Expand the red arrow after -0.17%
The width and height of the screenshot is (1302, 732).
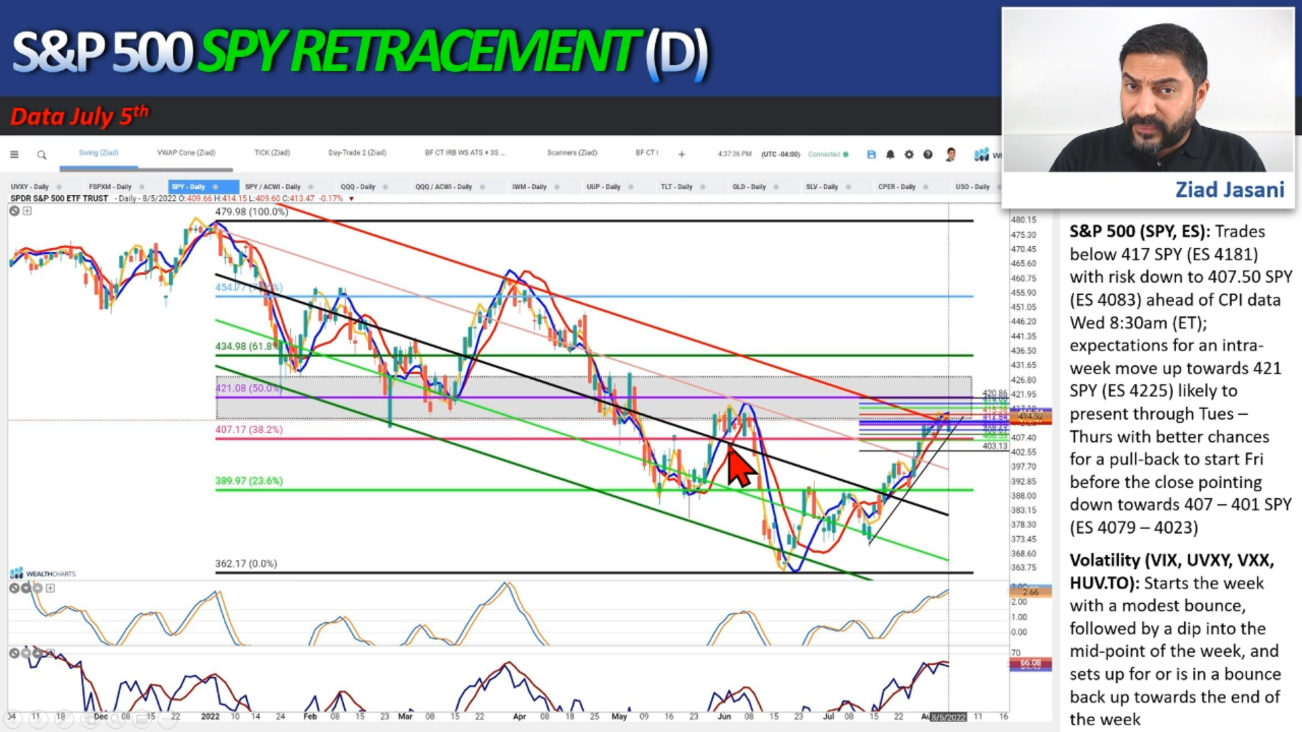point(351,199)
